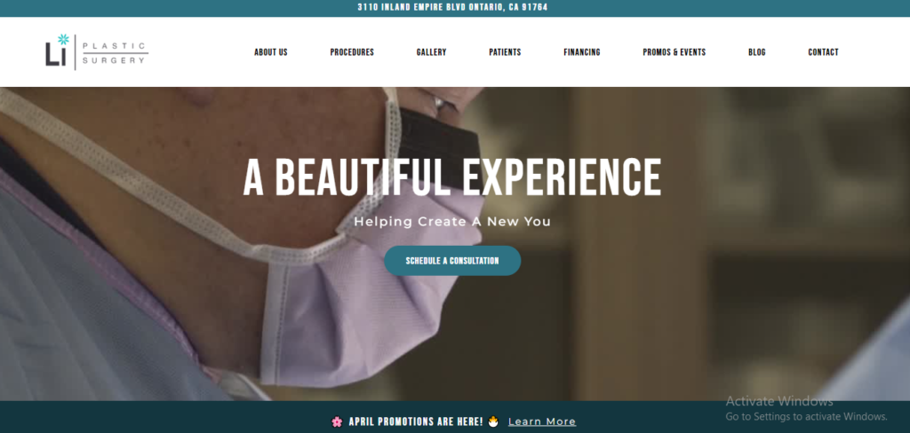
Task: Go to the Gallery page
Action: click(x=431, y=52)
